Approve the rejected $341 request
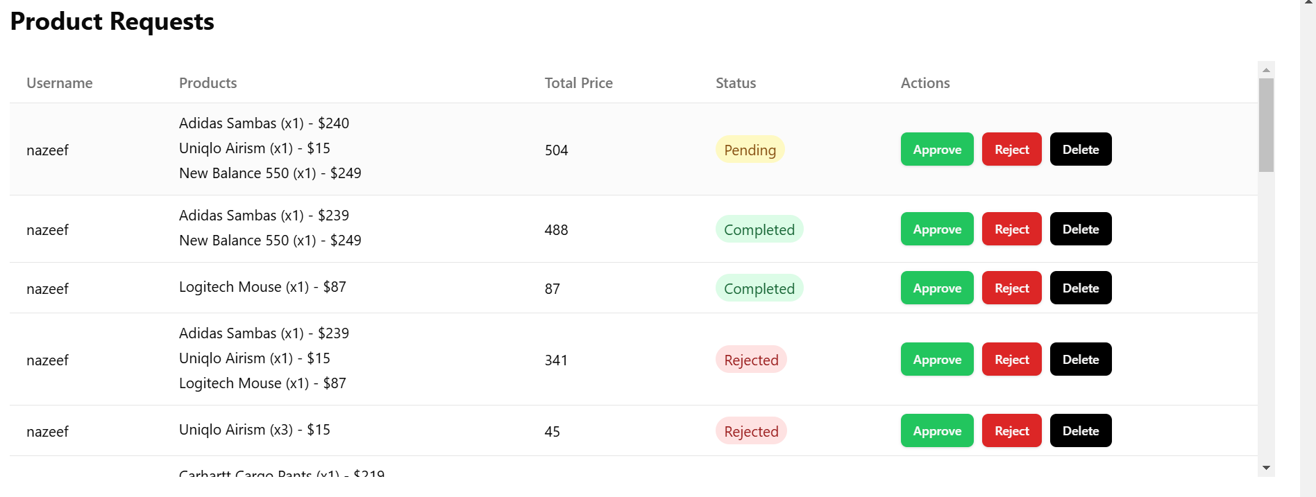Image resolution: width=1316 pixels, height=497 pixels. (x=937, y=359)
